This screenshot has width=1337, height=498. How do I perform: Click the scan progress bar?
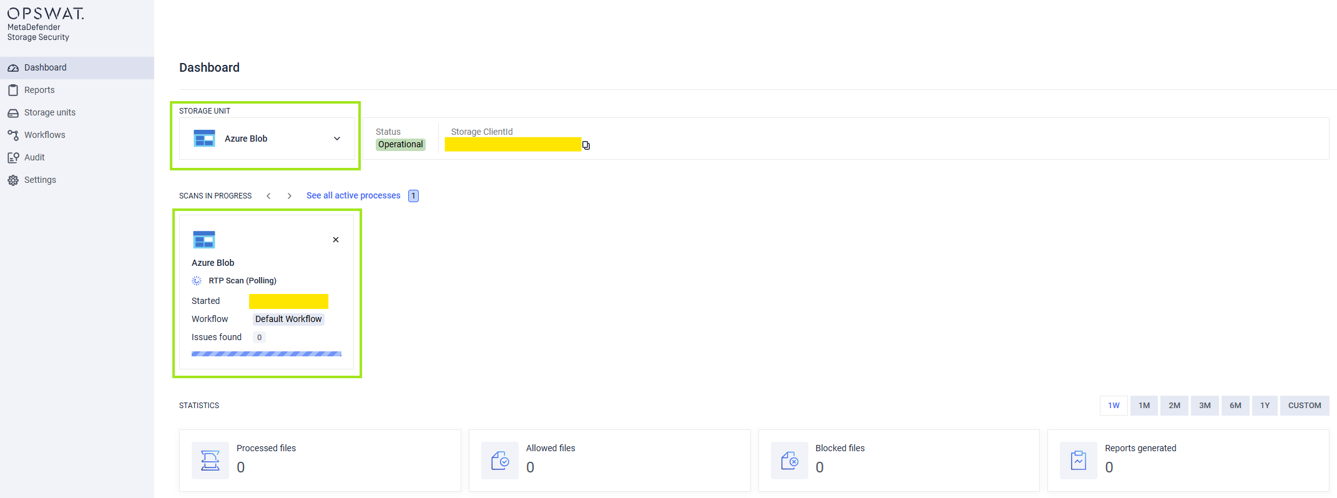(267, 354)
